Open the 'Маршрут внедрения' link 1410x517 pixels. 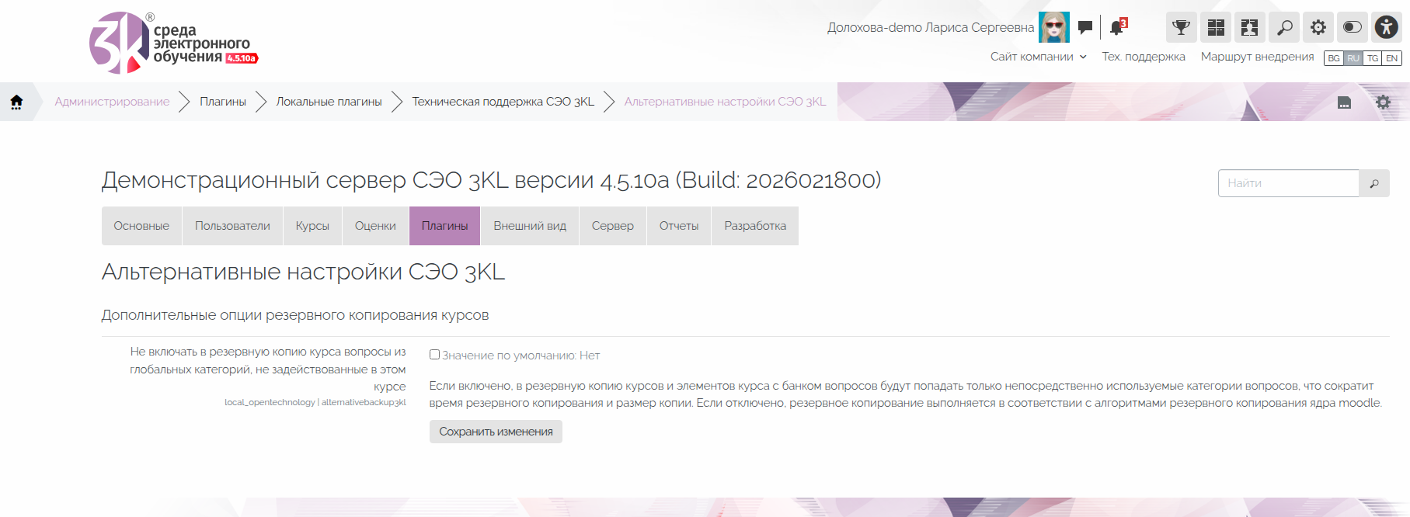coord(1257,57)
